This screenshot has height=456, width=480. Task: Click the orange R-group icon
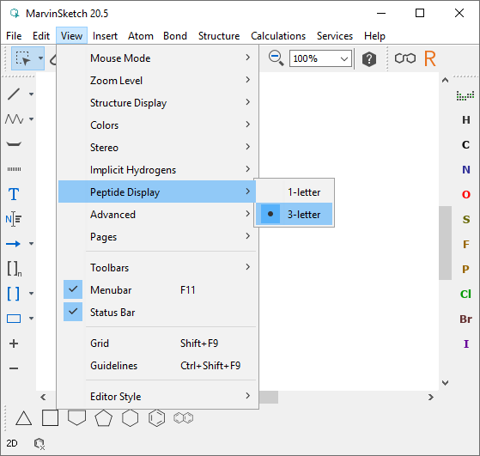pos(430,58)
